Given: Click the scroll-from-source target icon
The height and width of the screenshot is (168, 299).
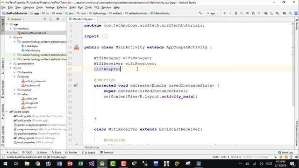Looking at the screenshot, I should [x=45, y=19].
